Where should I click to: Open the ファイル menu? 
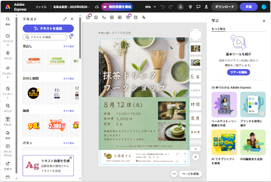pyautogui.click(x=41, y=7)
